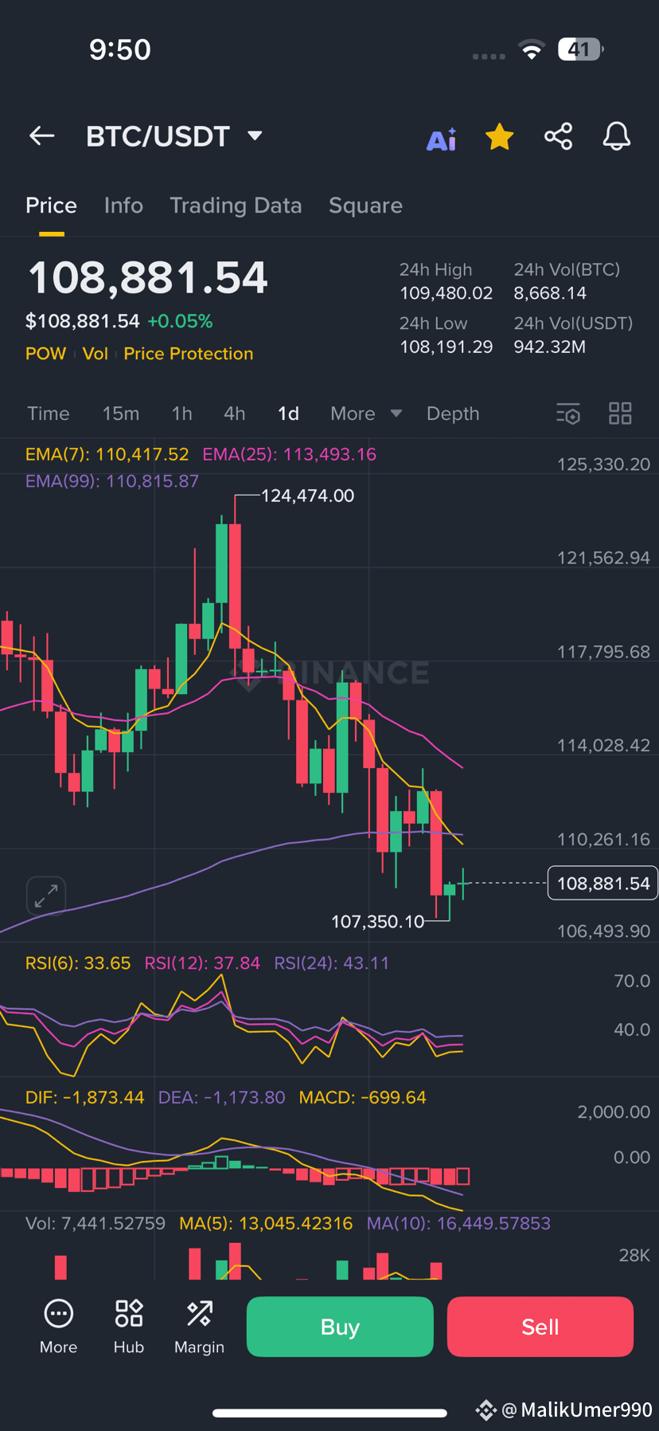Open the Hub icon
Screen dimensions: 659x1431
coord(129,1326)
